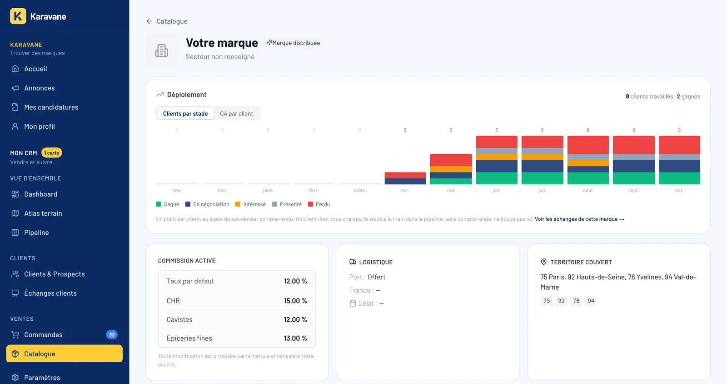Click the Mes candidatures document icon
The image size is (727, 384).
click(x=15, y=107)
